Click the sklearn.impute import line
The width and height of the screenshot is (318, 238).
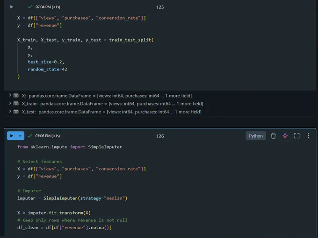pyautogui.click(x=70, y=147)
